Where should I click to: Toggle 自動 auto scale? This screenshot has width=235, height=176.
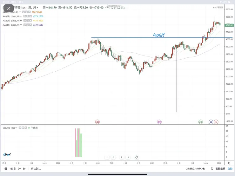tap(230, 169)
